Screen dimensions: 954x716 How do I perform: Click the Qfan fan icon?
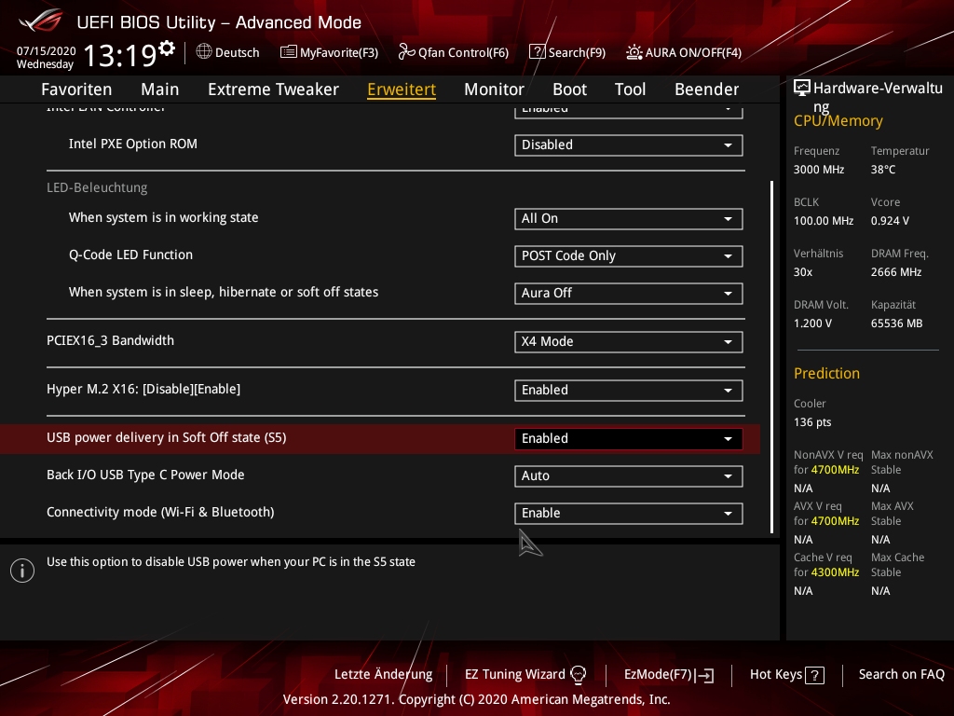[406, 52]
